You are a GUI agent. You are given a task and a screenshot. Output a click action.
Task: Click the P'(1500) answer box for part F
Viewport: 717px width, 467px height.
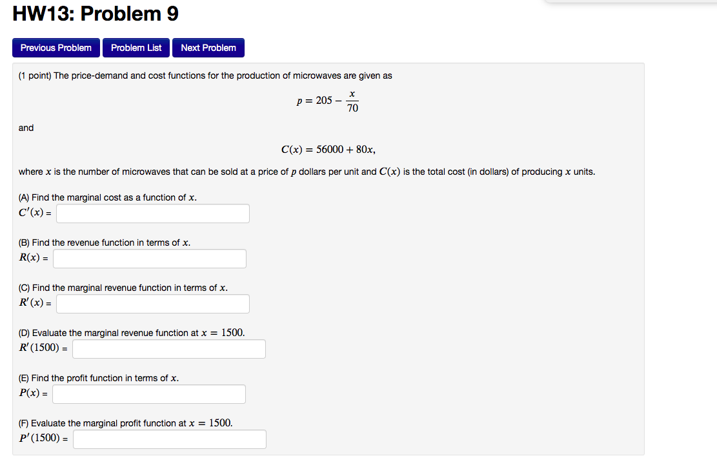(x=170, y=439)
